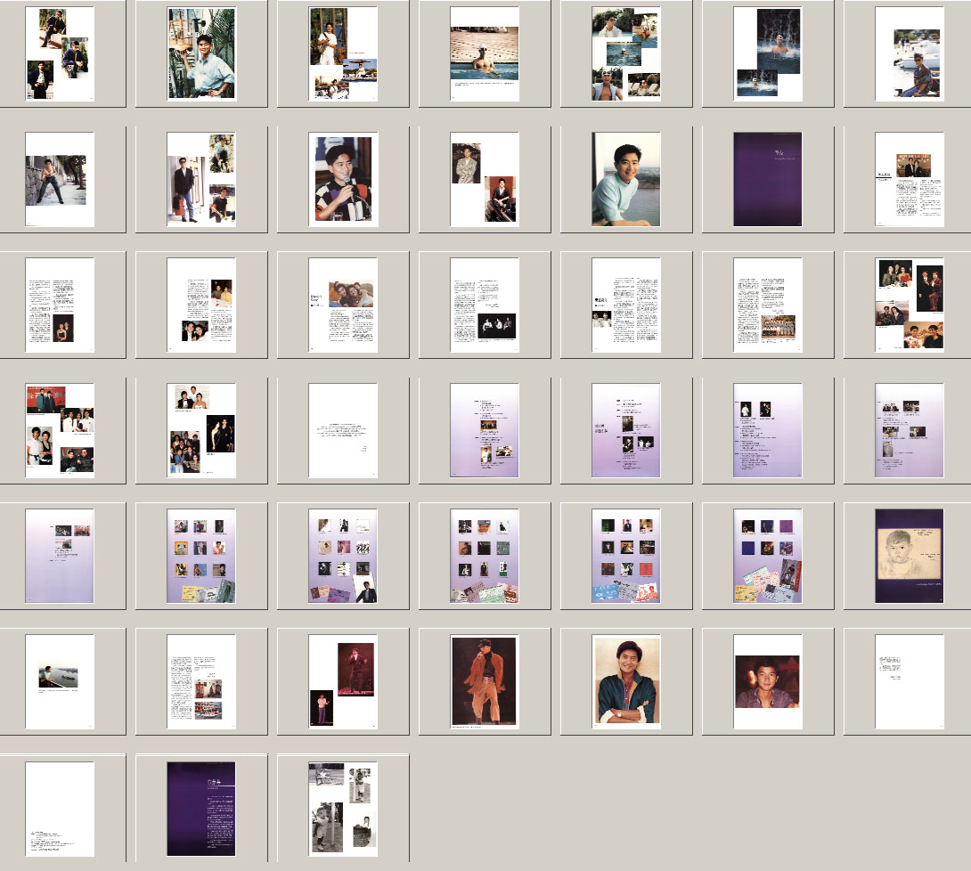
Task: Open album grid page with blue tickets below
Action: [x=626, y=556]
